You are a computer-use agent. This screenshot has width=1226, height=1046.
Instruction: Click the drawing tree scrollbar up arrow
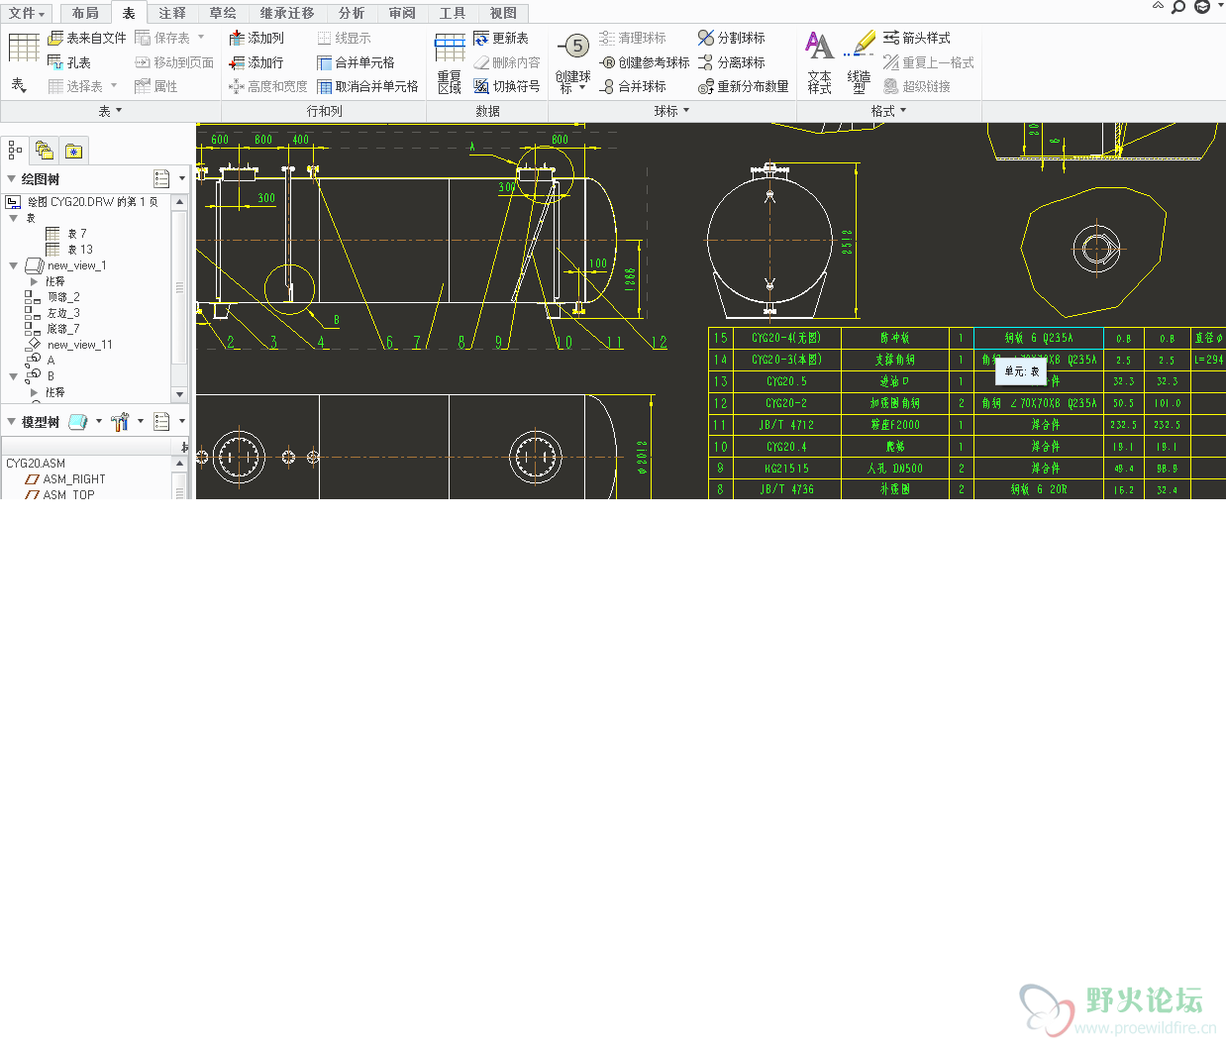[x=179, y=202]
